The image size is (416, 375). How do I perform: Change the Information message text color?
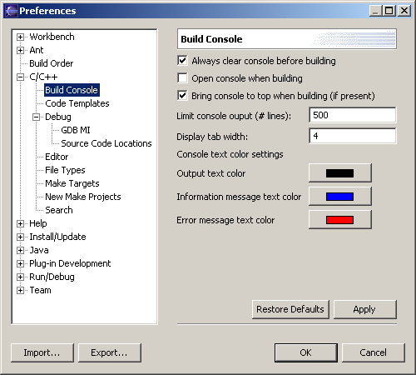(340, 197)
